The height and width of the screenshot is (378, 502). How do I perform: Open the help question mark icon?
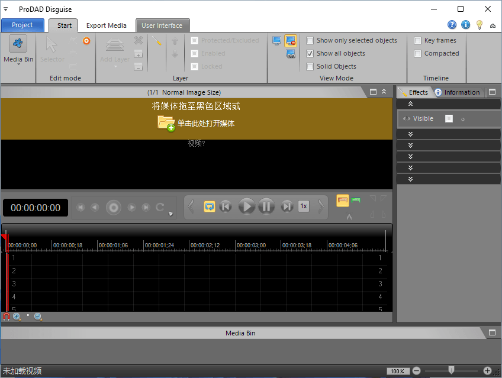click(452, 25)
